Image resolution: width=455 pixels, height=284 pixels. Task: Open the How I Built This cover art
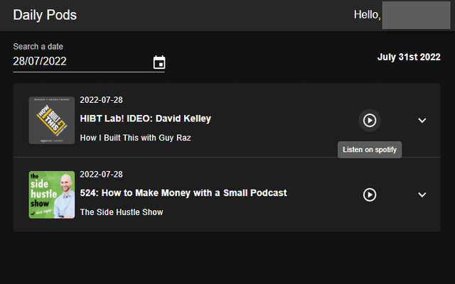tap(52, 120)
